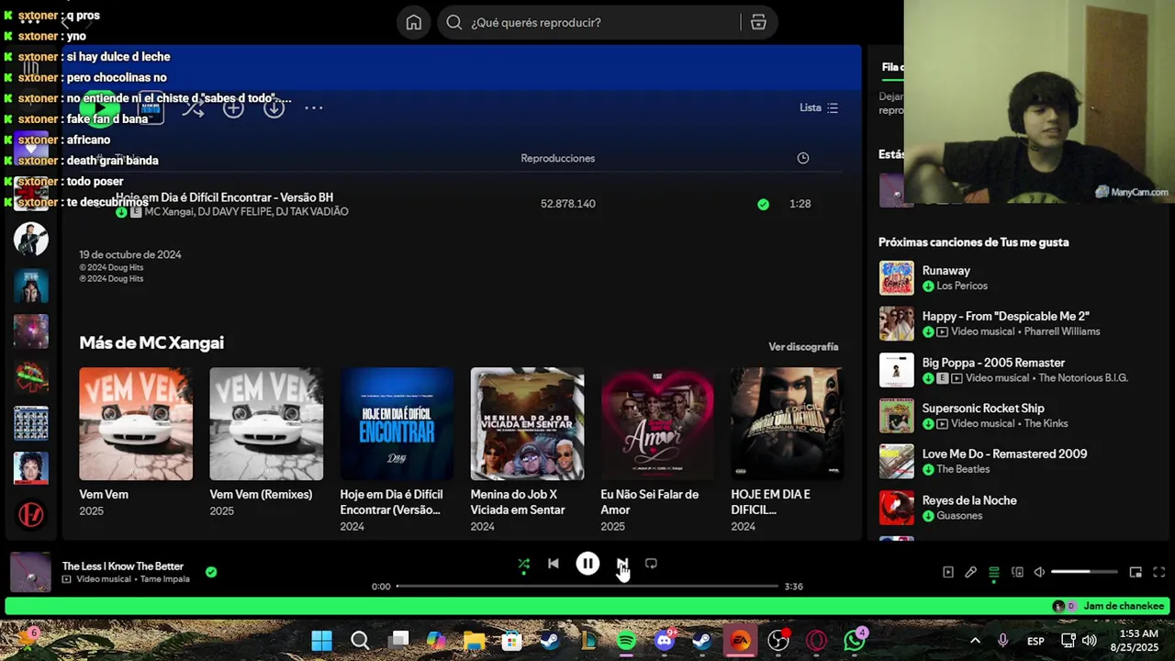The image size is (1175, 661).
Task: Click the magnifier icon in Spotify search bar
Action: pyautogui.click(x=453, y=23)
